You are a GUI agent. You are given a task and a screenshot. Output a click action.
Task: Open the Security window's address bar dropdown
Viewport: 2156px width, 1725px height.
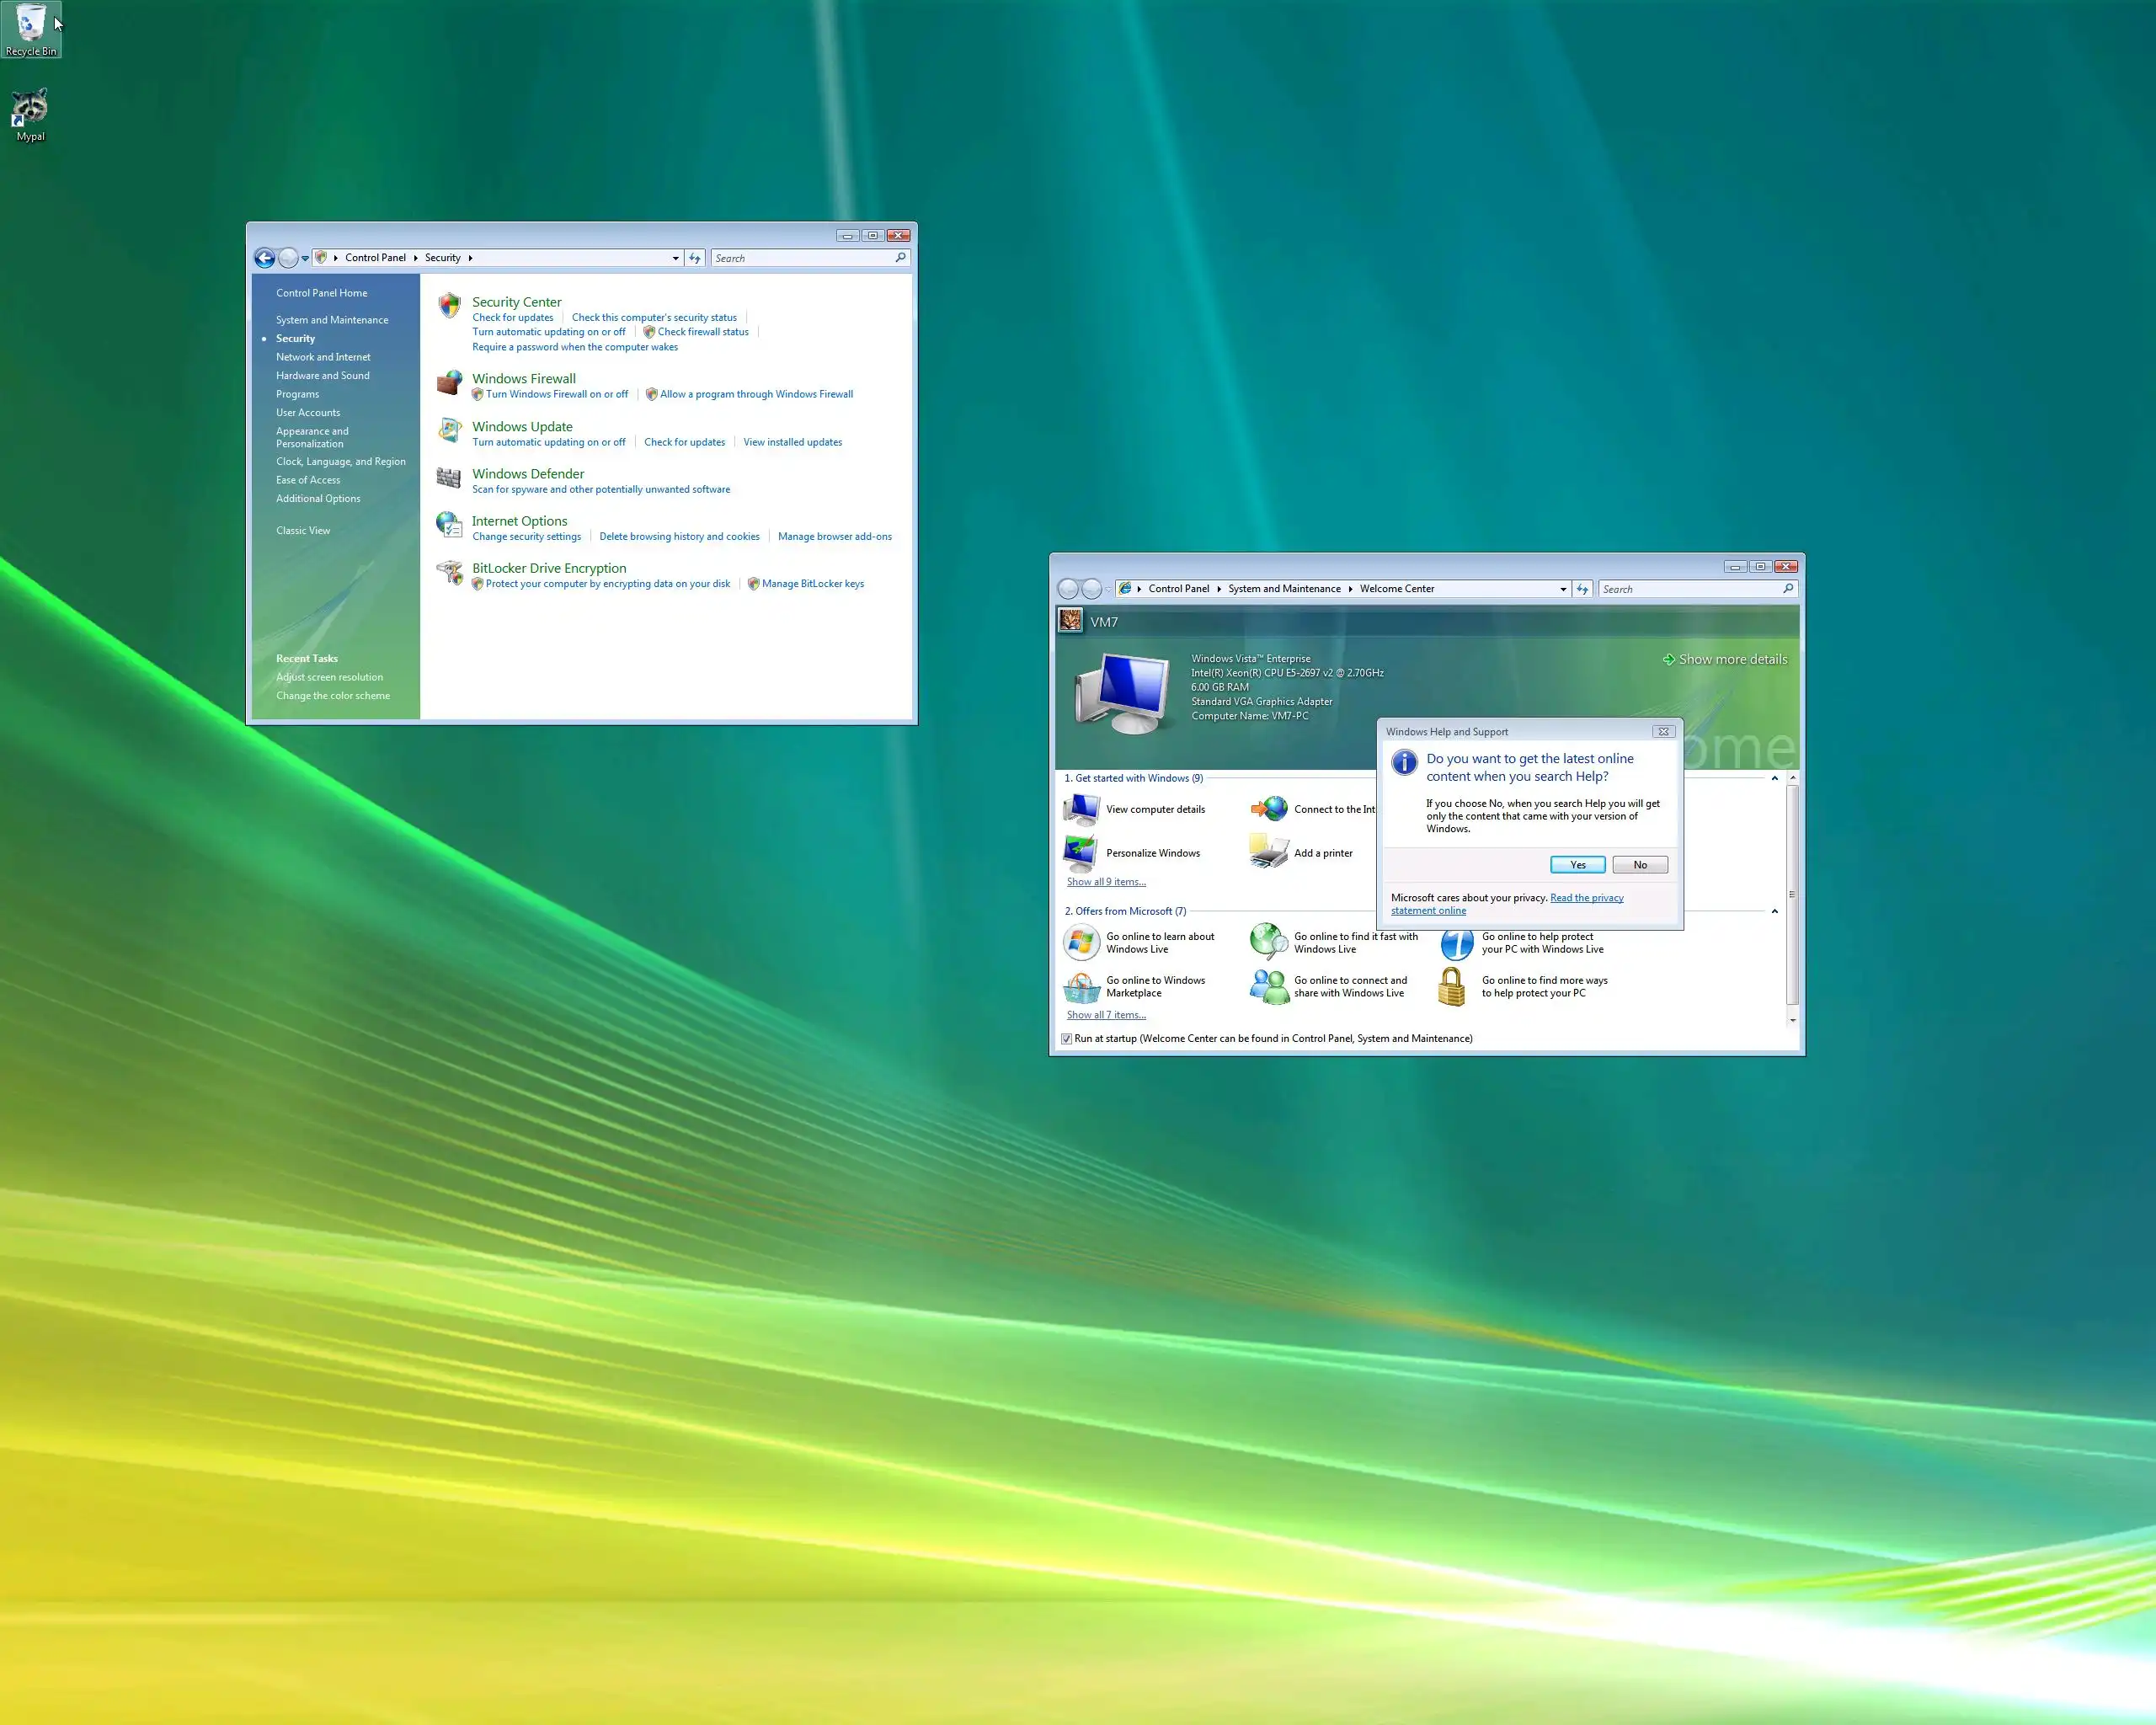tap(676, 258)
